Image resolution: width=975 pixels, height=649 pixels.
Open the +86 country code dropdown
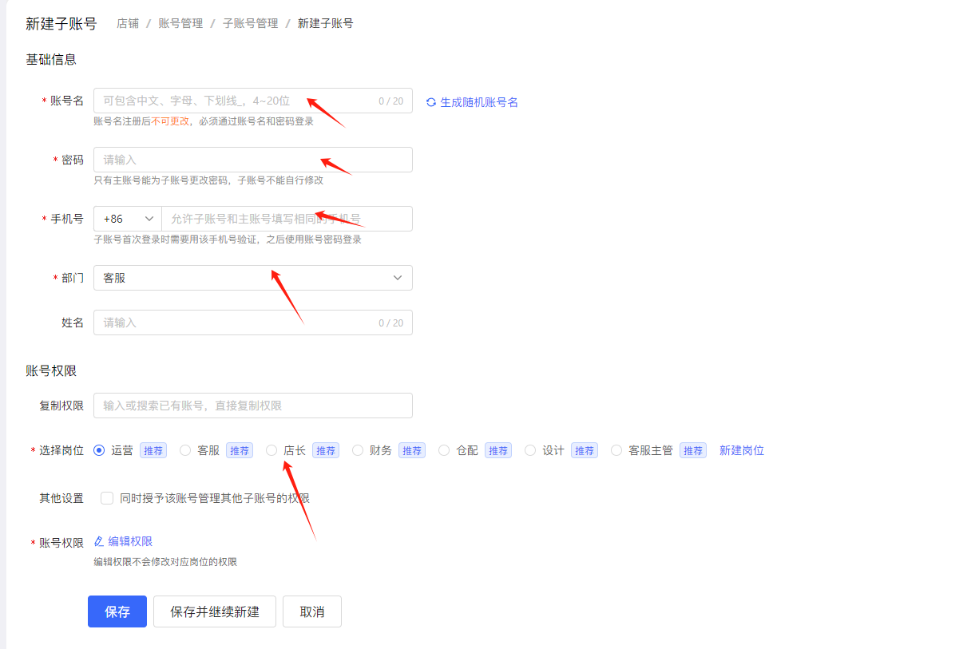click(128, 219)
